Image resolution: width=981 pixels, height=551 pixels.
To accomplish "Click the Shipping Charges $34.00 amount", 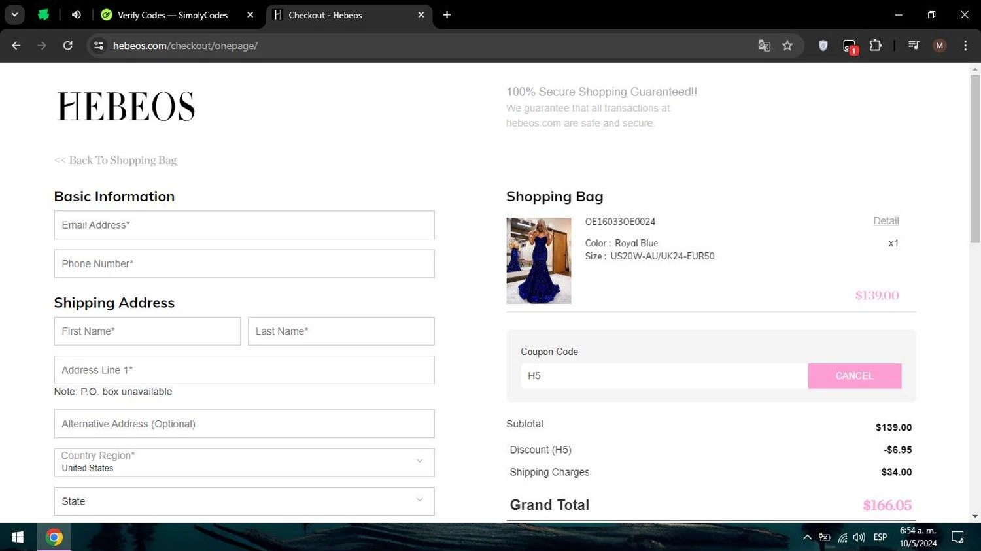I will 897,472.
